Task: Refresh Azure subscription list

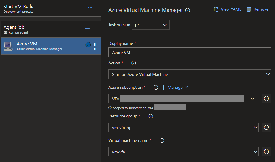Action: (266, 99)
